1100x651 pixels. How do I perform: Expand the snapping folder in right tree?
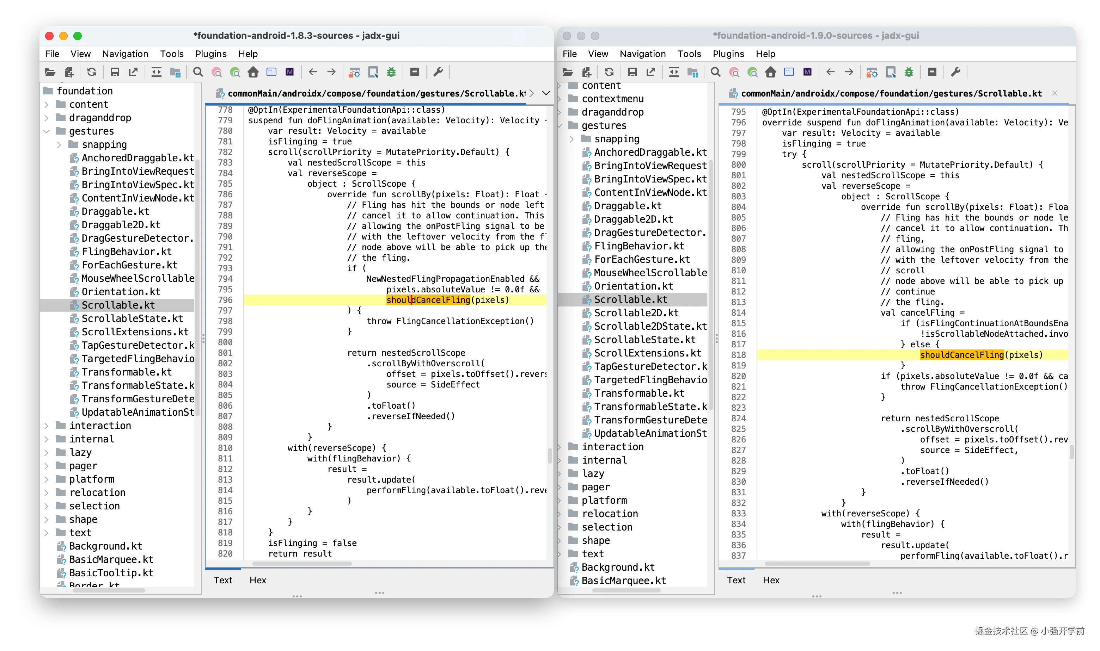click(572, 139)
